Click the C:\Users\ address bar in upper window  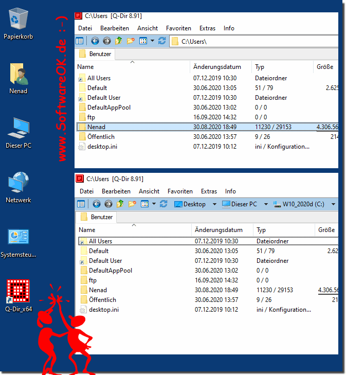point(254,42)
